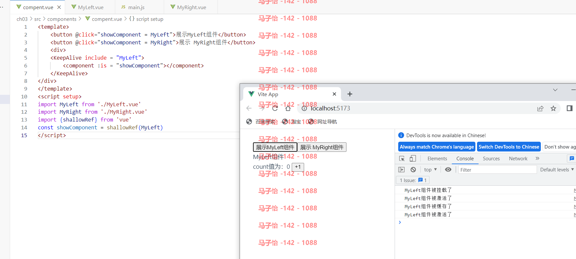Open the DevTools messages icon
The height and width of the screenshot is (259, 576).
572,158
